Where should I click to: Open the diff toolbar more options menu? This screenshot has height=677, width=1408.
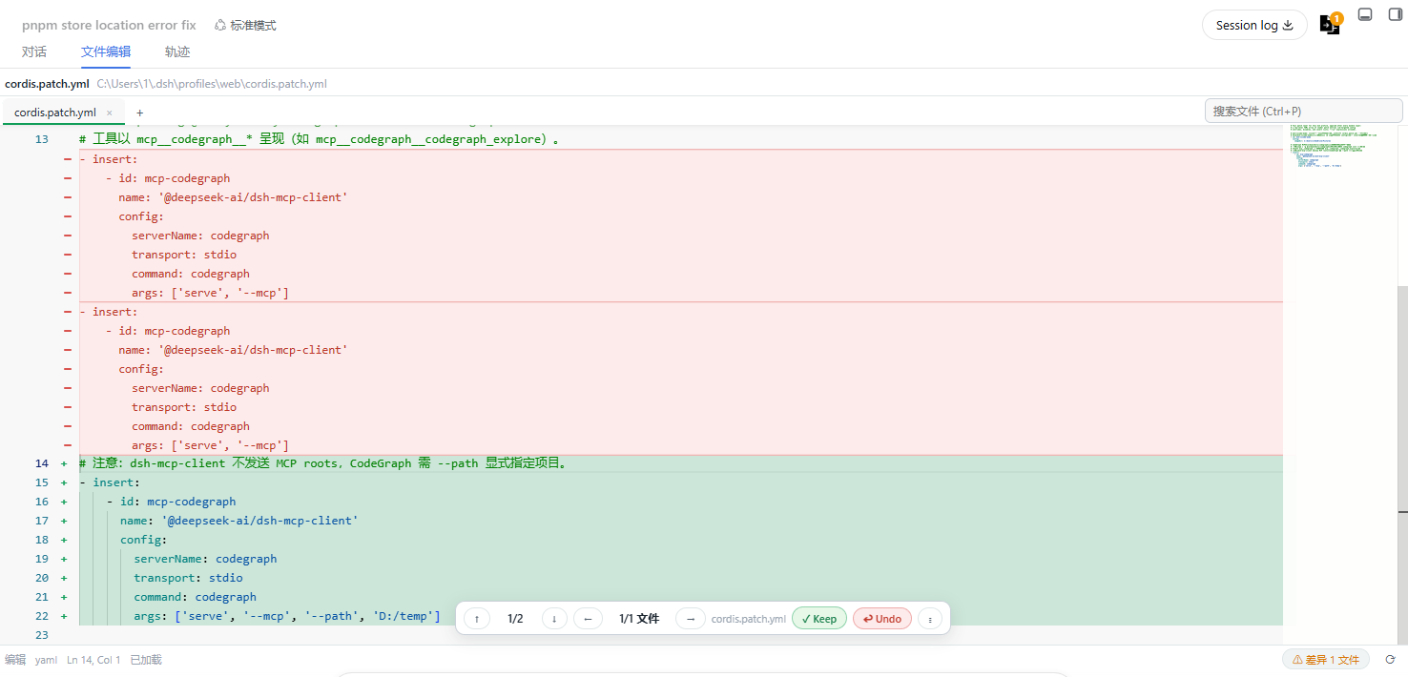[x=930, y=618]
